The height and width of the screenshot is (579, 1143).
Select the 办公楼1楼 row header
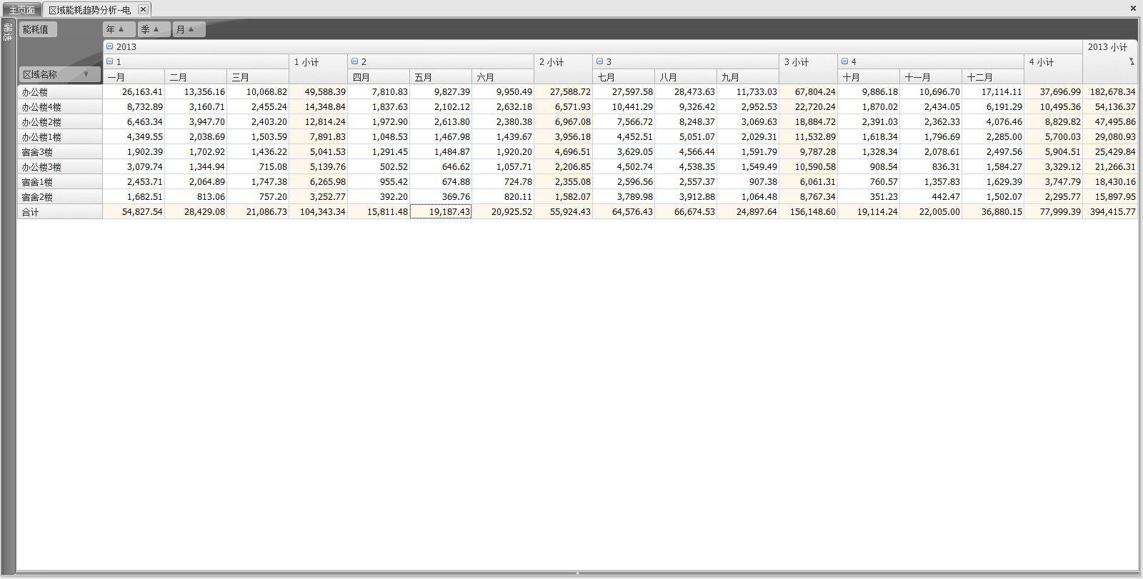pos(60,137)
